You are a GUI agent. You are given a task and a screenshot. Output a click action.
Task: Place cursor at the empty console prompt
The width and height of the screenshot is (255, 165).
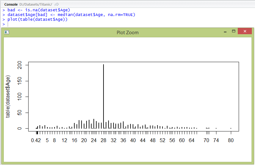tap(8, 24)
